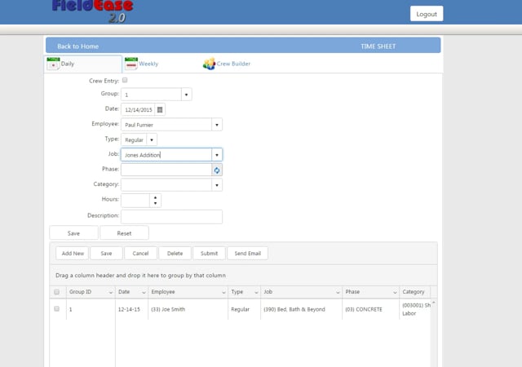Click Add New in grid toolbar
This screenshot has height=367, width=522.
pyautogui.click(x=73, y=254)
